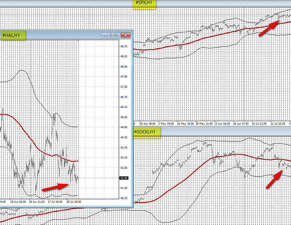Screen dimensions: 291x225
Task: Click the 43.75 price label
Action: pyautogui.click(x=124, y=148)
